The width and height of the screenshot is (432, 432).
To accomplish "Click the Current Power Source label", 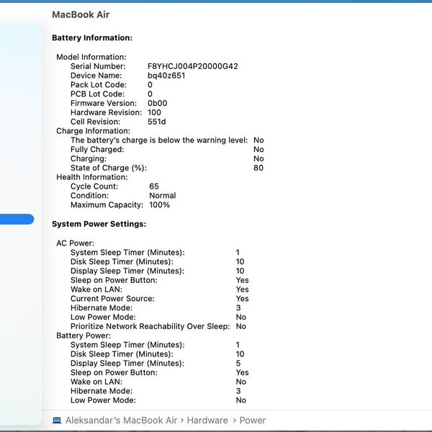I will pos(112,299).
